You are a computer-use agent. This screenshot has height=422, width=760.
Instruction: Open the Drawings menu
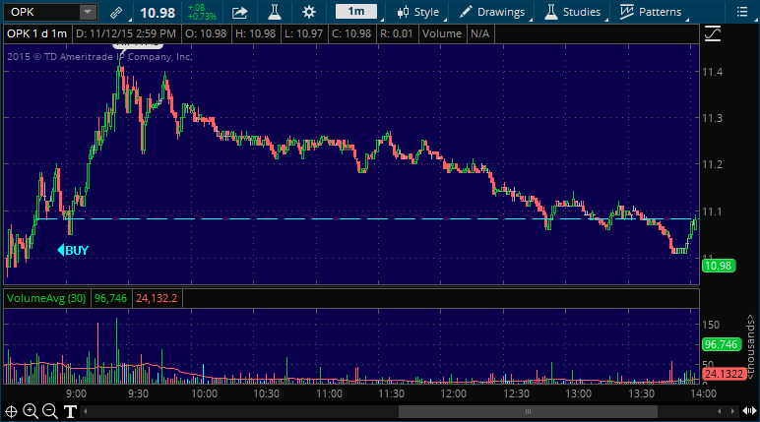coord(491,12)
